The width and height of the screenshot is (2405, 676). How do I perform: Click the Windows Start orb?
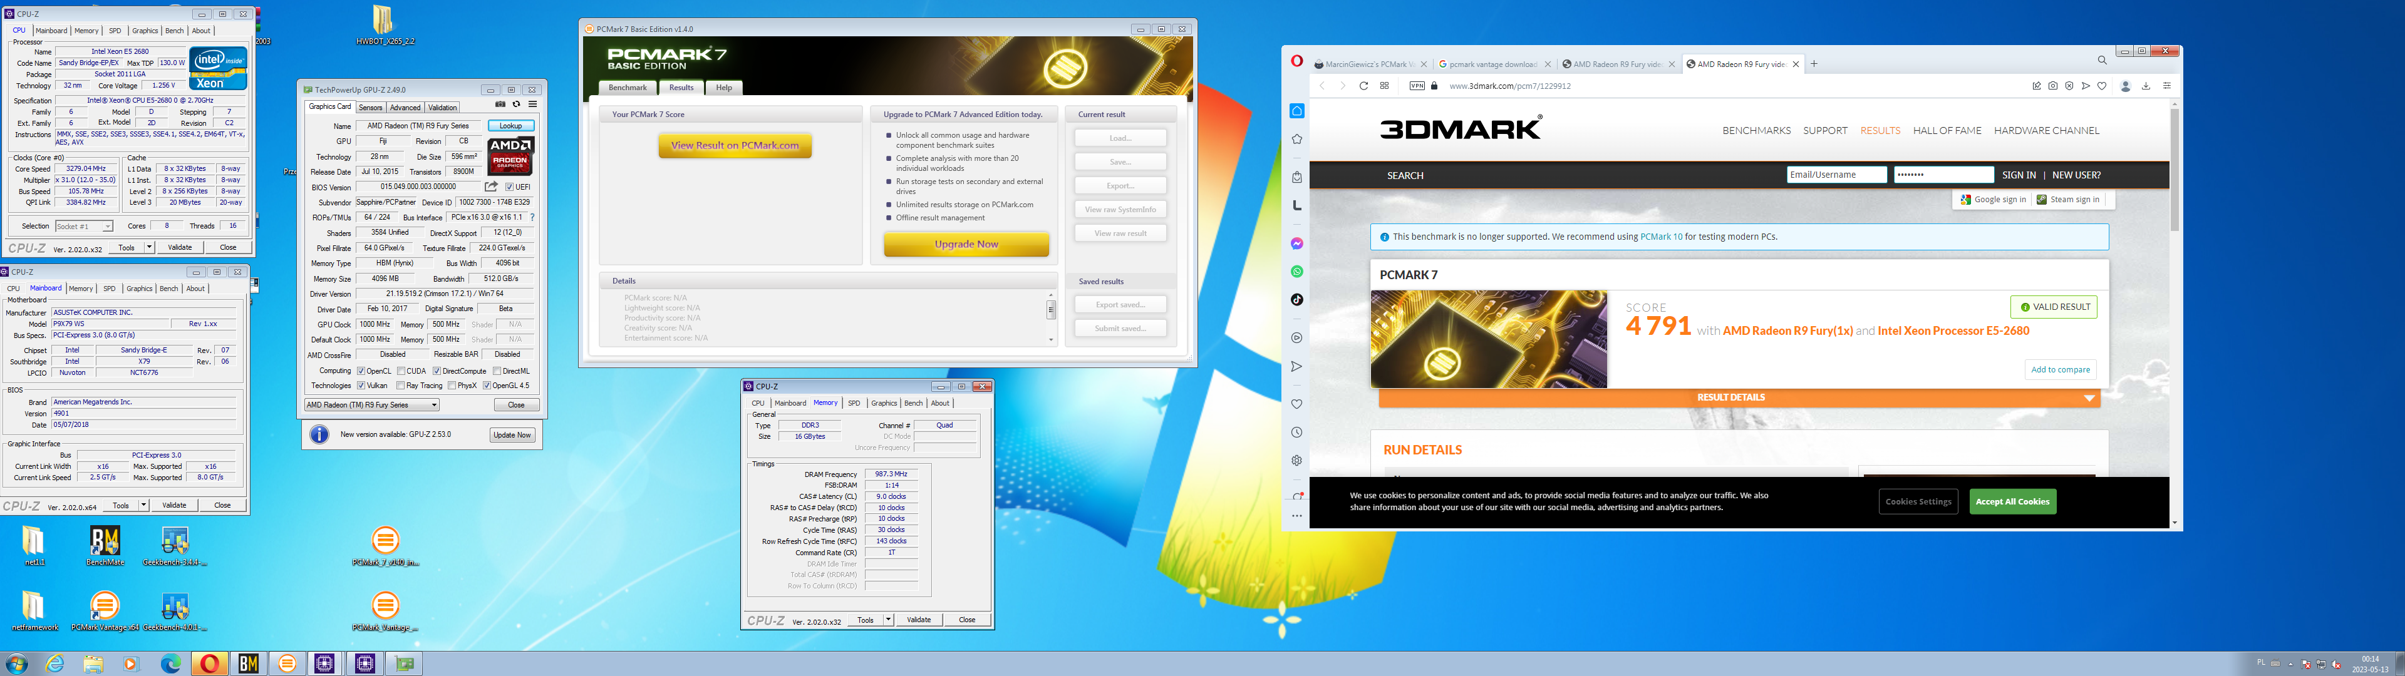point(16,664)
